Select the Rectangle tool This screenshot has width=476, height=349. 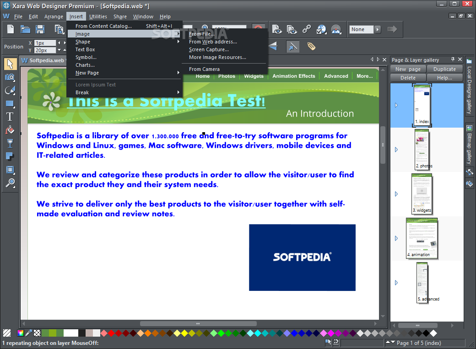pyautogui.click(x=10, y=104)
